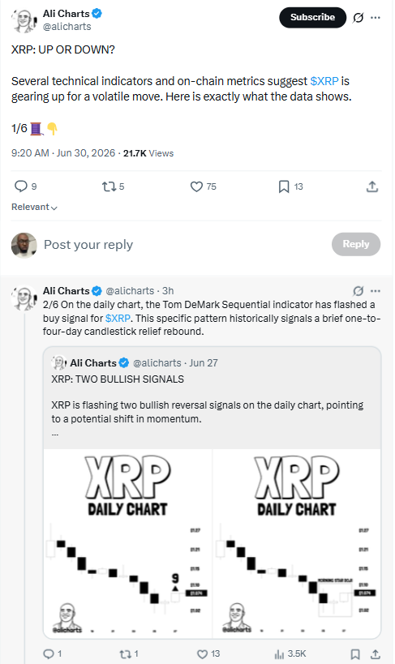Open the quoted Jun 27 post text

coord(208,412)
